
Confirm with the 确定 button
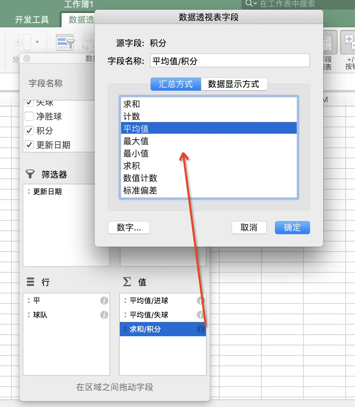point(292,228)
